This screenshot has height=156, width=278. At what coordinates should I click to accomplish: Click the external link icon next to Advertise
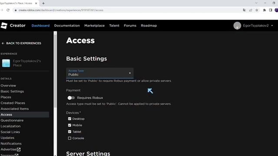pyautogui.click(x=19, y=149)
